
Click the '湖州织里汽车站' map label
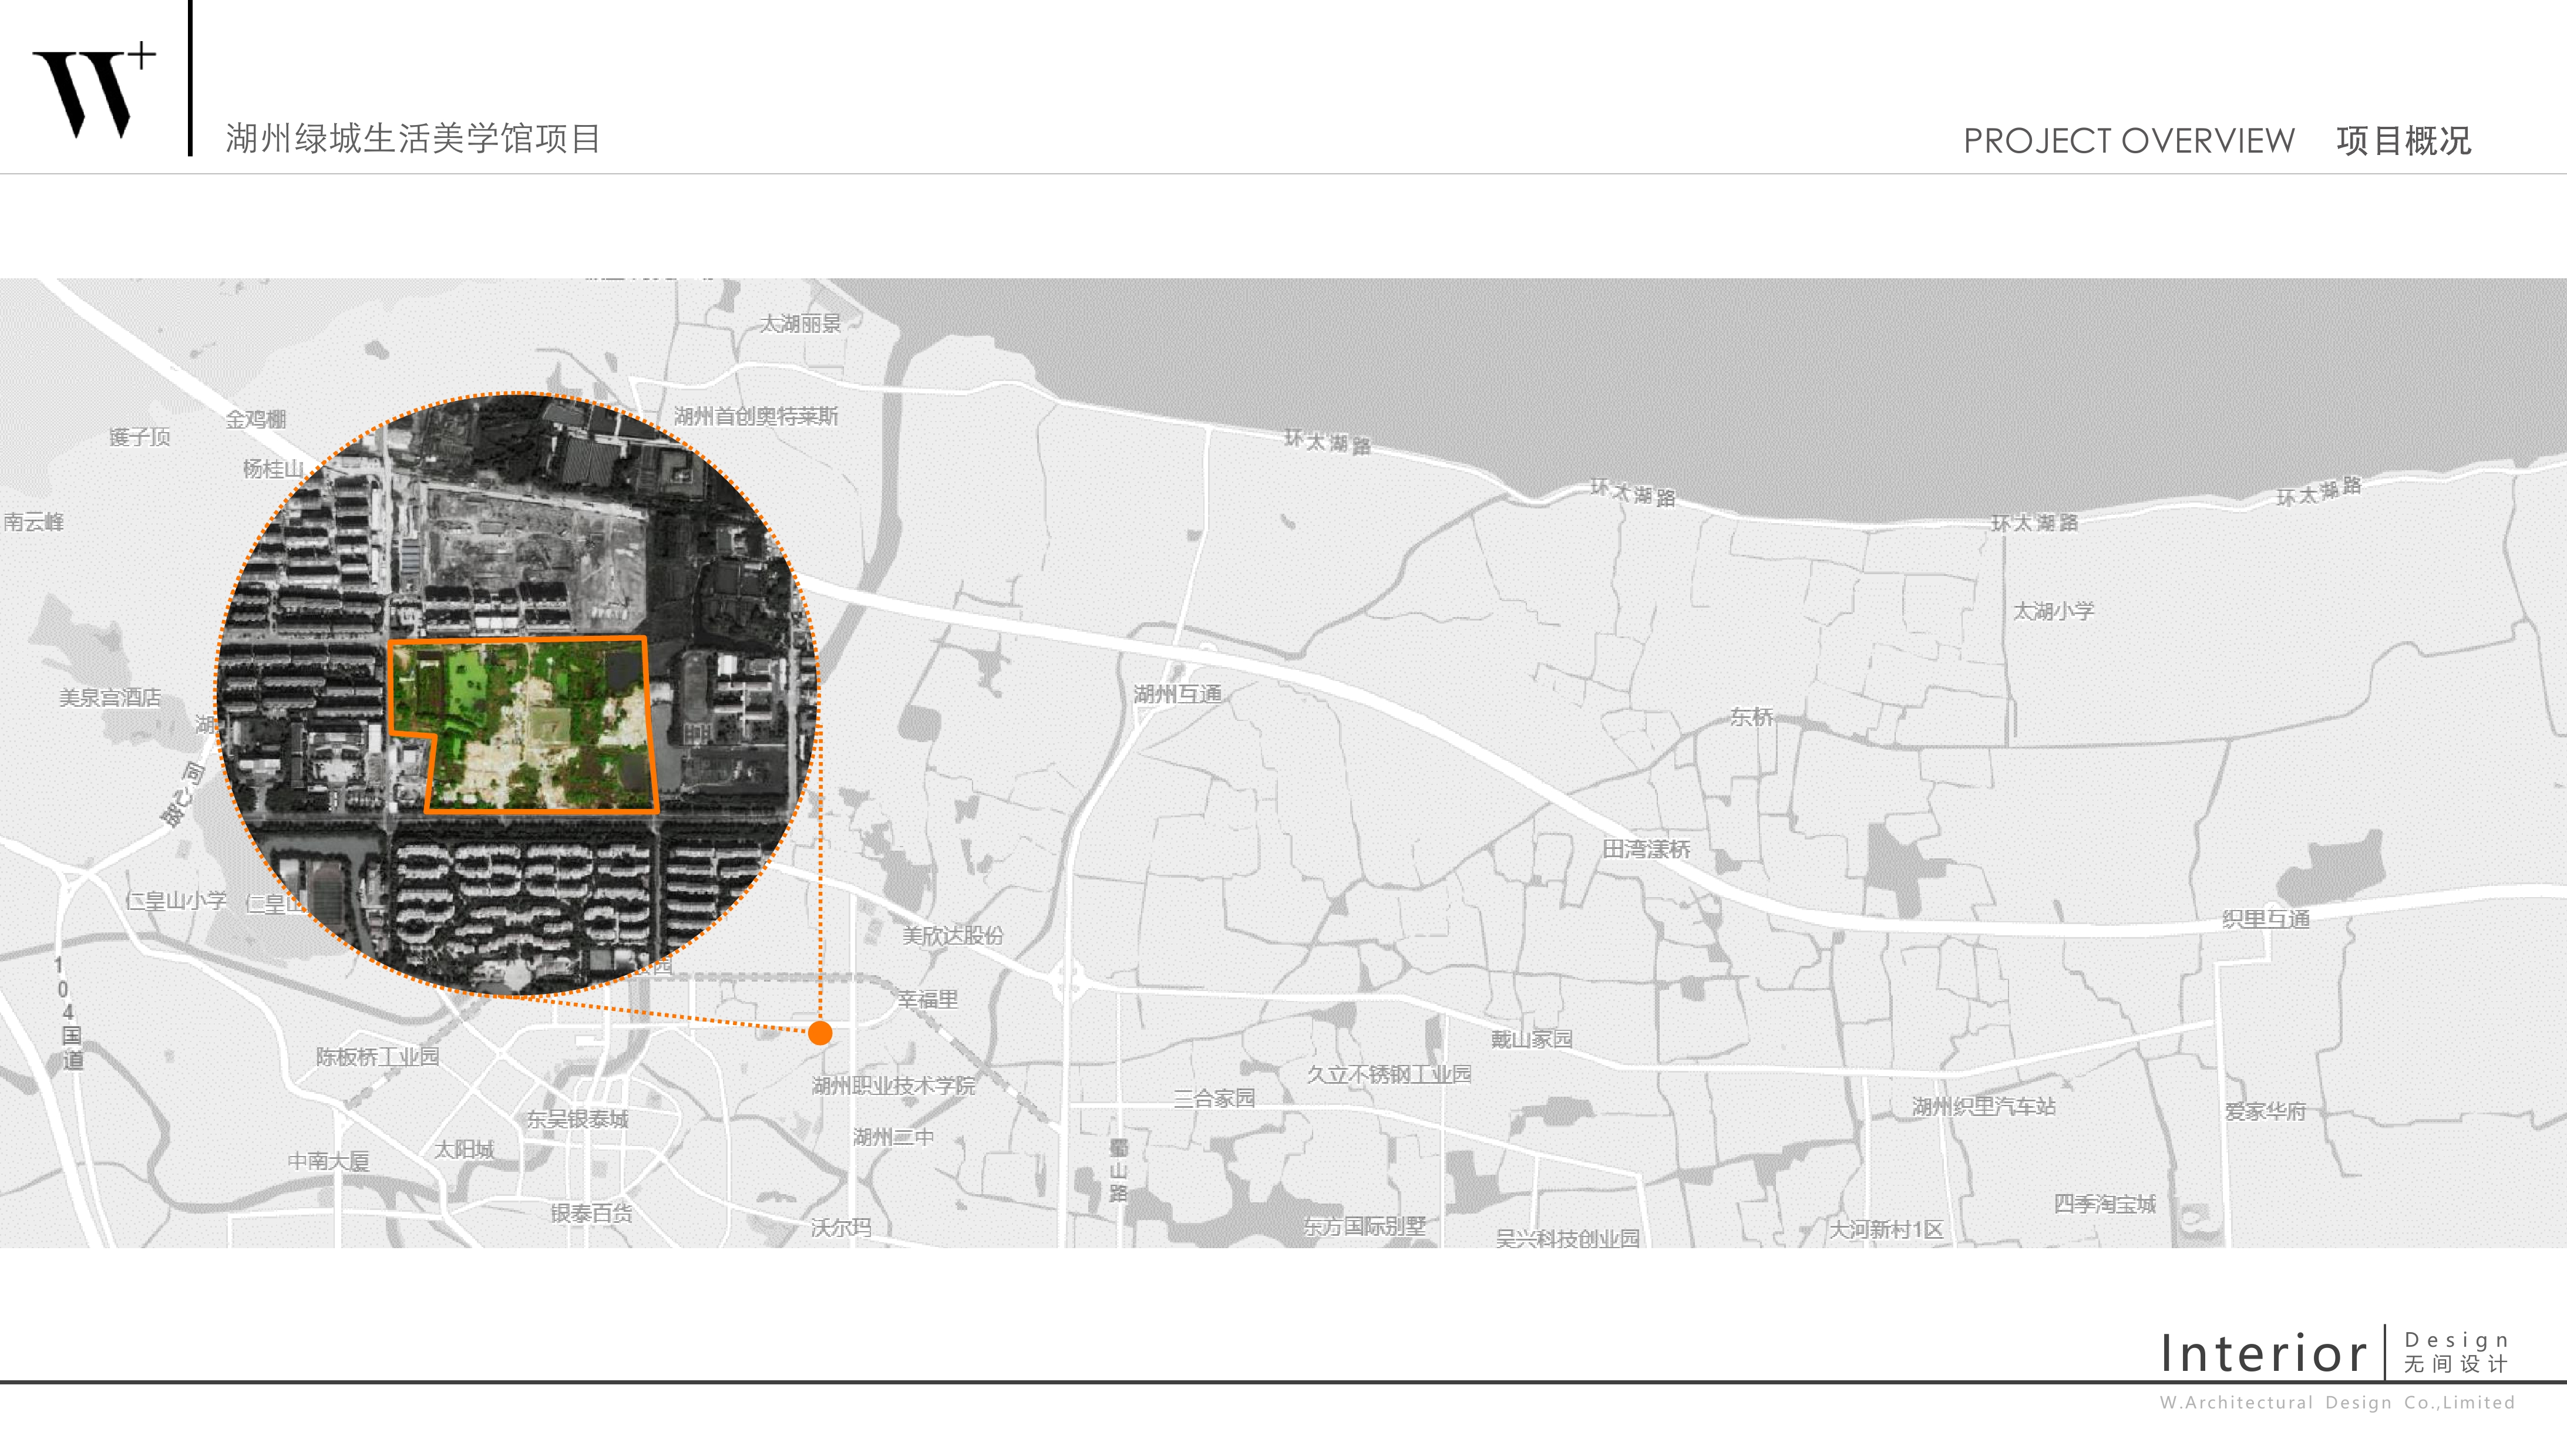pos(1984,1106)
